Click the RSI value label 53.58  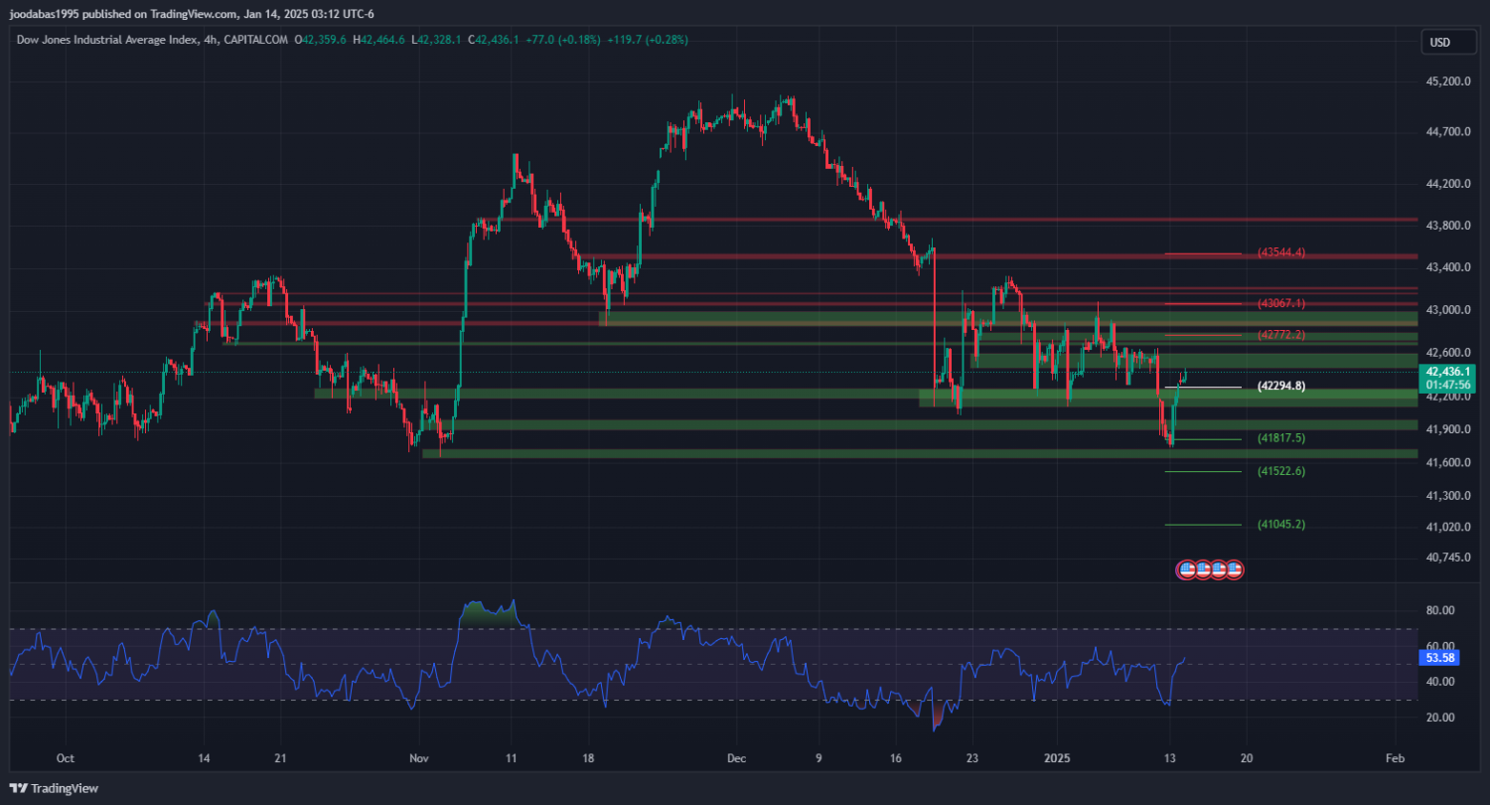pyautogui.click(x=1439, y=658)
